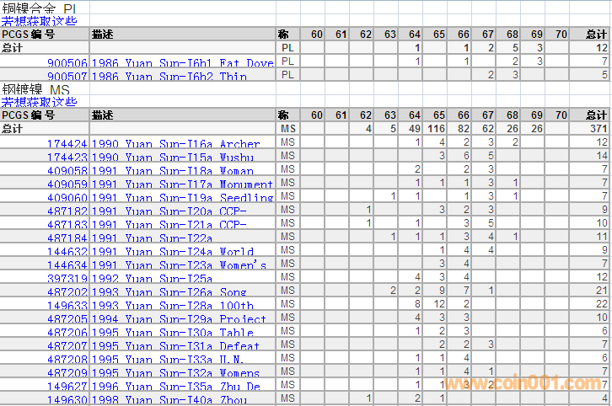Open the 1991 Yuan Sun-I23a Women's entry
This screenshot has height=406, width=612.
coord(179,265)
